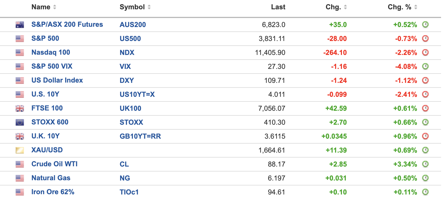Screen dimensions: 446x200
Task: Click the gold bar icon beside XAU/USD
Action: 20,150
